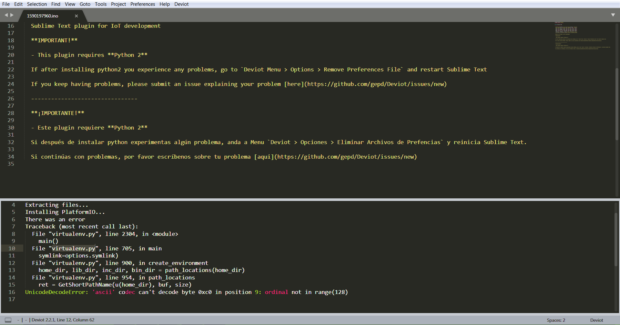Click line number 28 in editor gutter

point(11,113)
